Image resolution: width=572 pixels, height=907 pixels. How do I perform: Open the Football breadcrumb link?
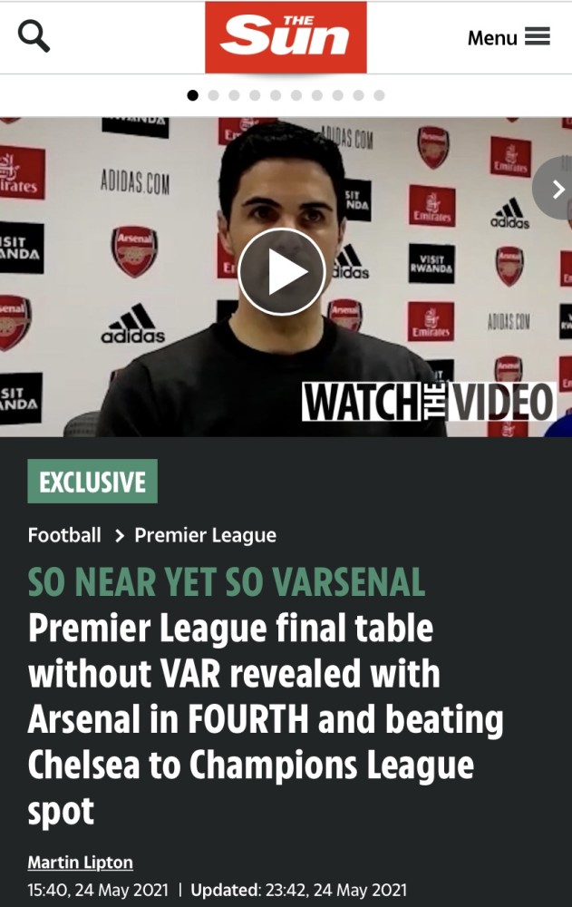(x=64, y=535)
